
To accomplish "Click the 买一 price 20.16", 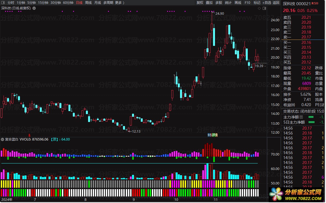I will coord(306,43).
